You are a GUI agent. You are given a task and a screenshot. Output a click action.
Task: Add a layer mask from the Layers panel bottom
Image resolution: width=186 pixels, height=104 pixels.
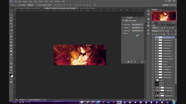click(x=160, y=100)
